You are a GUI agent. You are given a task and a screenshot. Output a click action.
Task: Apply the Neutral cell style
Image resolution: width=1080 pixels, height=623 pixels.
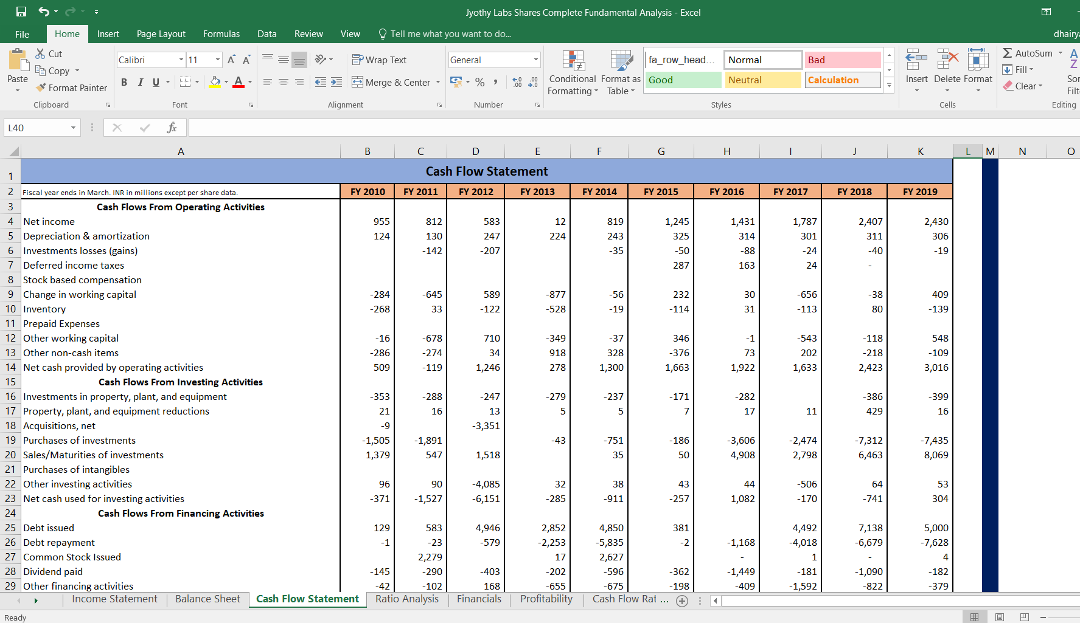pos(763,80)
